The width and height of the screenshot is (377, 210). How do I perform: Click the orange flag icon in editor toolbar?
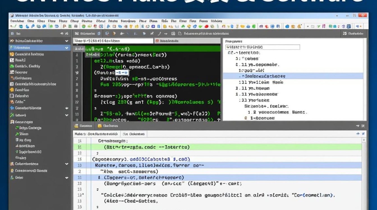[x=114, y=34]
